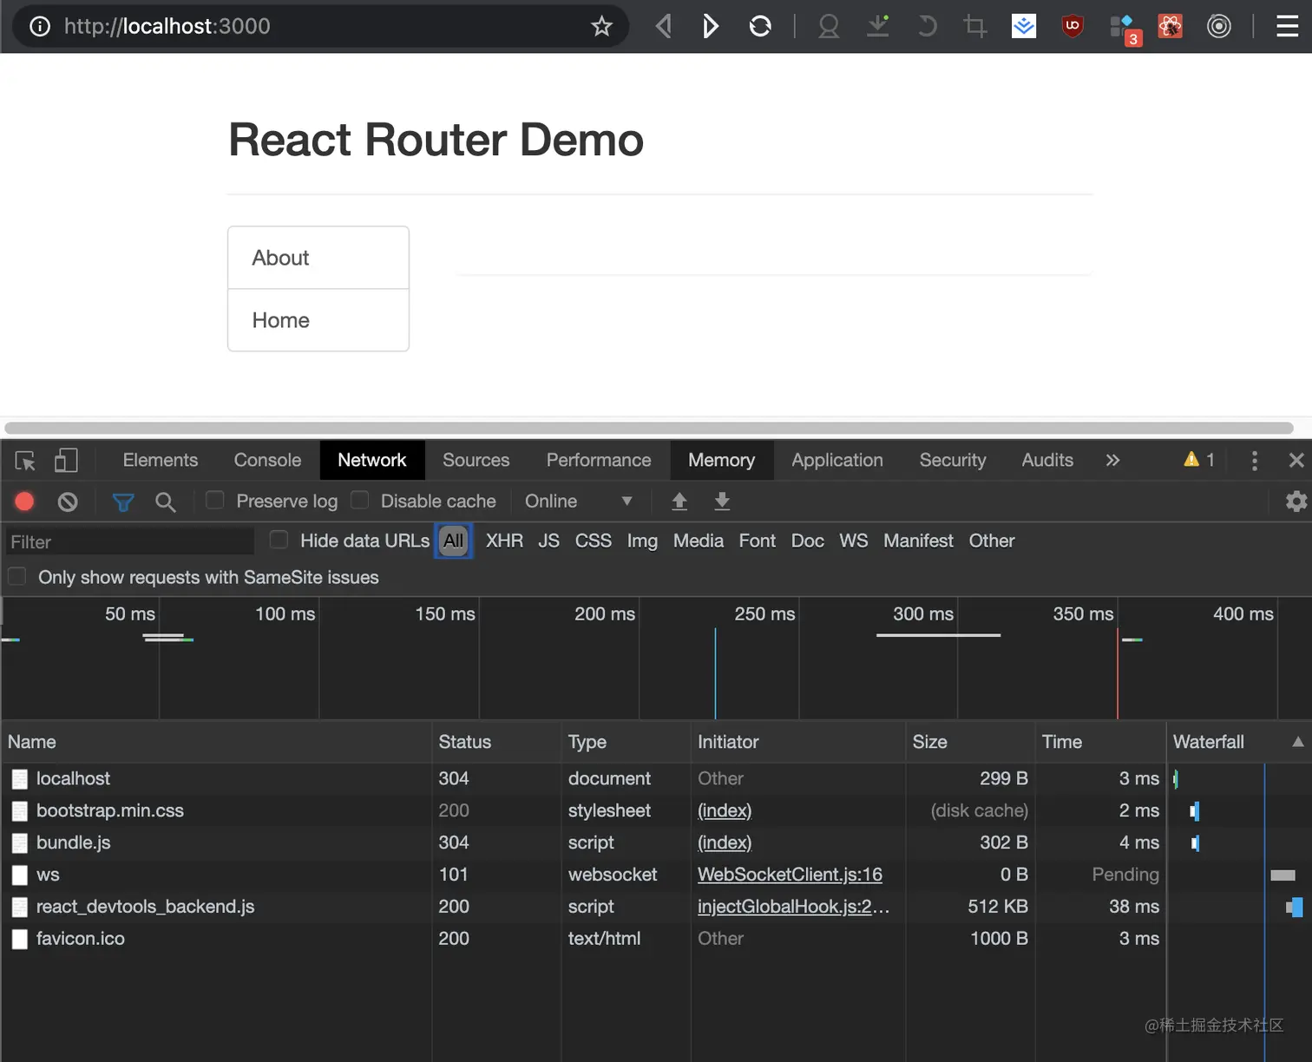Open (index) initiator for bootstrap.min.css

725,810
